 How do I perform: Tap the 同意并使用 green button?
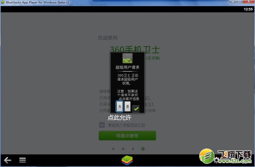click(x=127, y=136)
